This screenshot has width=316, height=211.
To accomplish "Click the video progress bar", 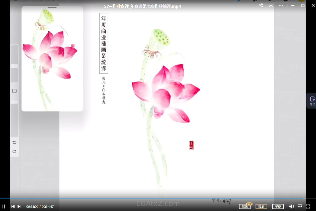I will point(150,198).
